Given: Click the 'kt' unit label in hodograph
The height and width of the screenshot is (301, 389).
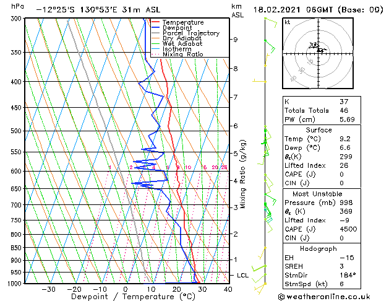Looking at the screenshot, I should point(288,22).
